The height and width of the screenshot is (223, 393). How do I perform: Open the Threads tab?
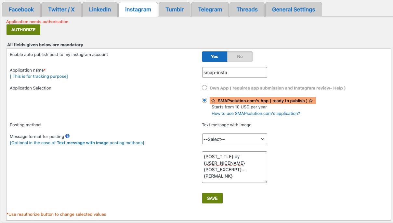click(x=247, y=9)
